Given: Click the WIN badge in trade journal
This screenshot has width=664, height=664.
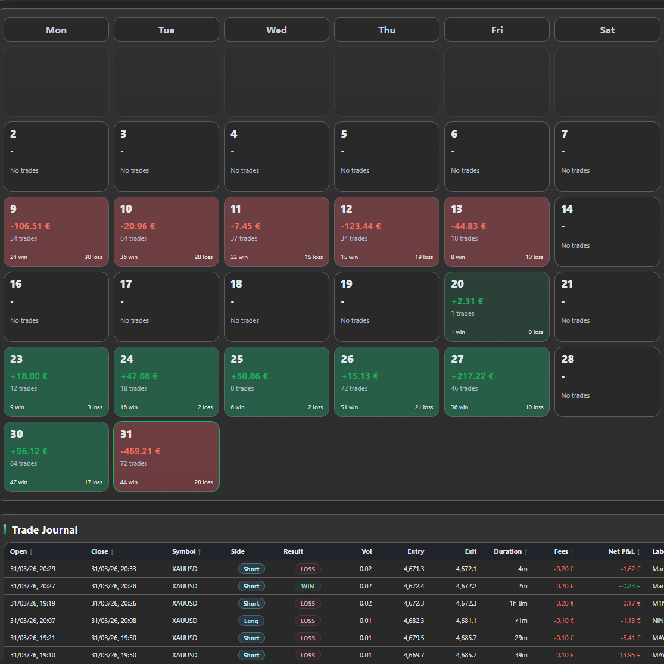Looking at the screenshot, I should [x=307, y=586].
